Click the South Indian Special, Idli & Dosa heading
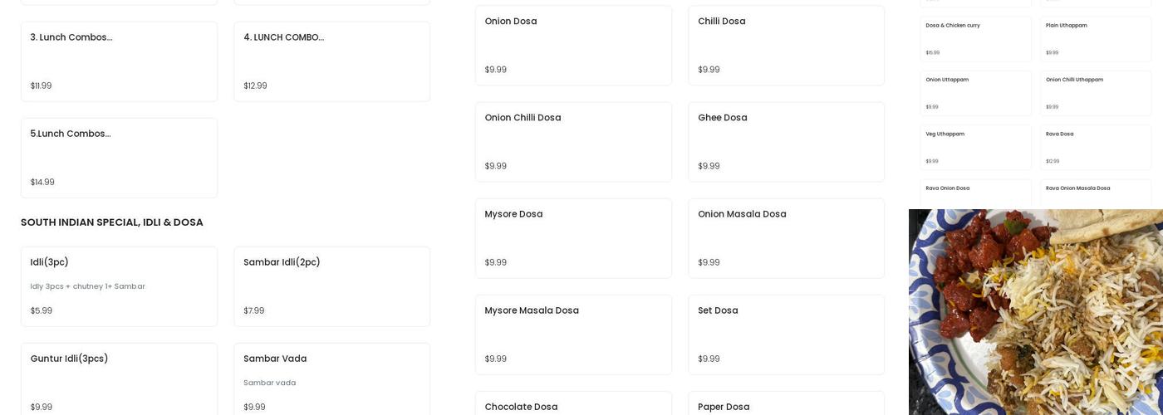Screen dimensions: 1163x415 point(112,222)
